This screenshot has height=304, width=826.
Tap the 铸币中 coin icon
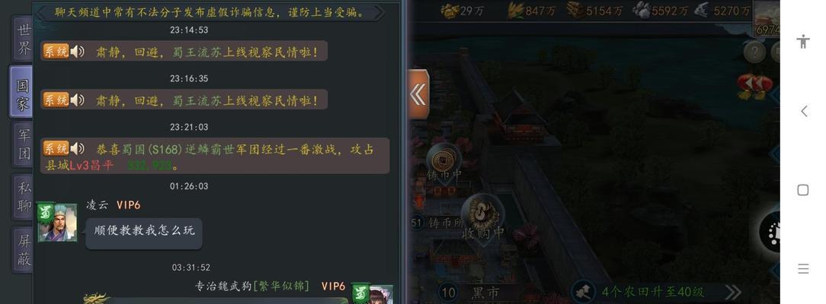point(444,159)
